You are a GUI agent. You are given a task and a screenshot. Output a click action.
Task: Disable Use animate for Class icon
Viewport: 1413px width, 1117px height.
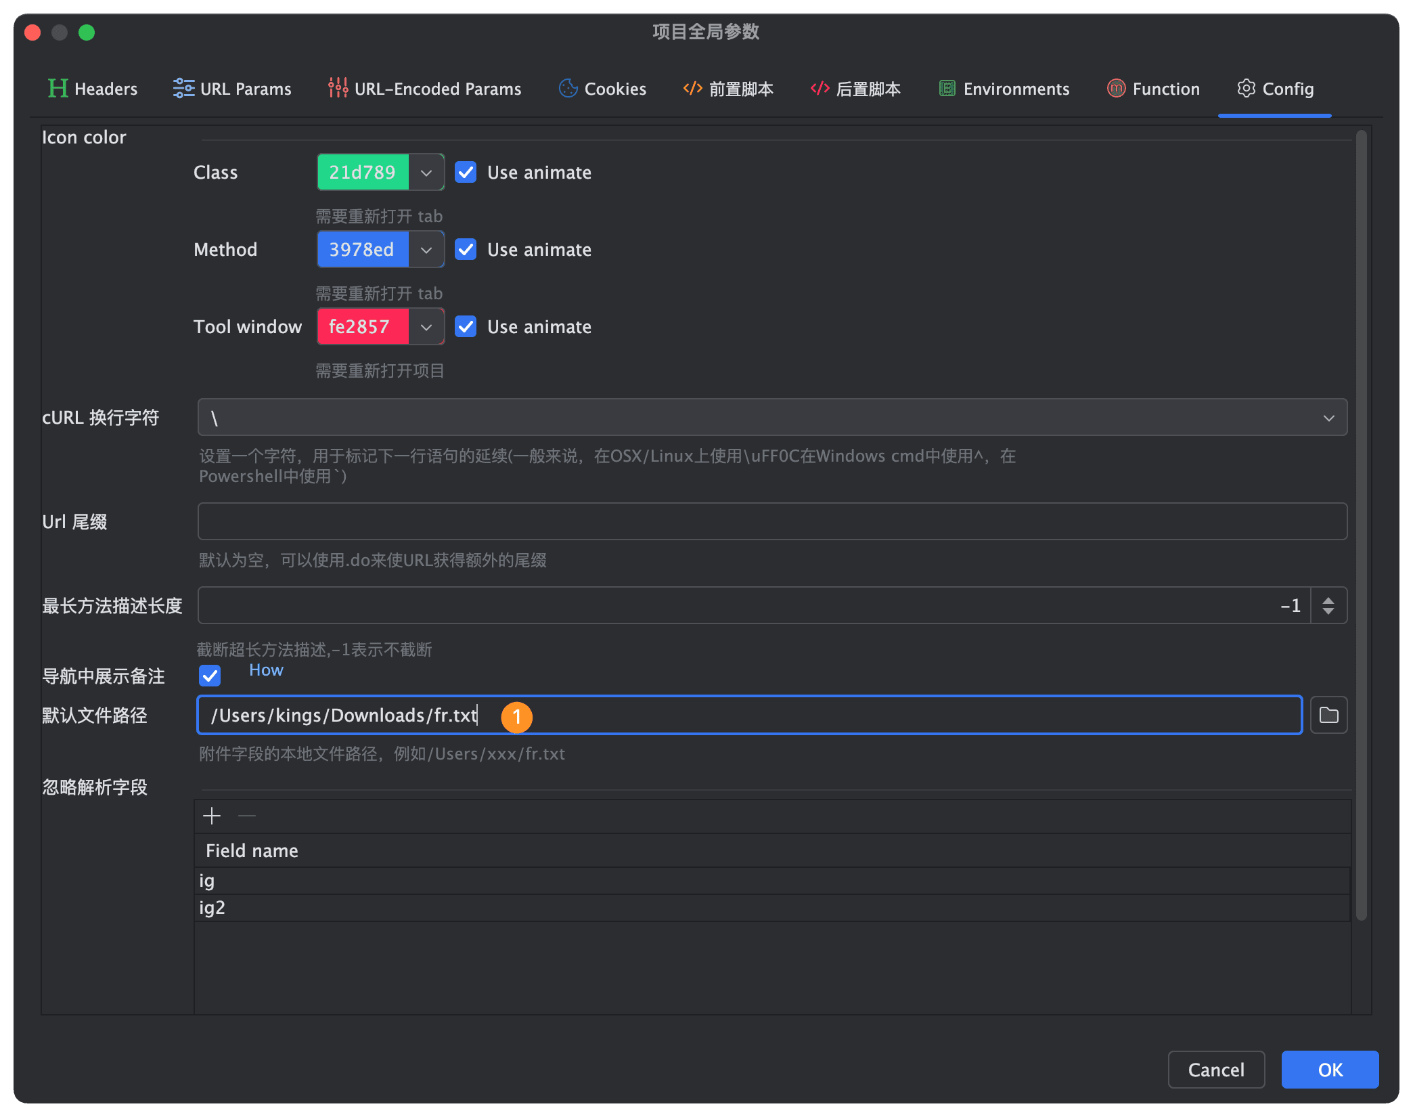tap(466, 172)
